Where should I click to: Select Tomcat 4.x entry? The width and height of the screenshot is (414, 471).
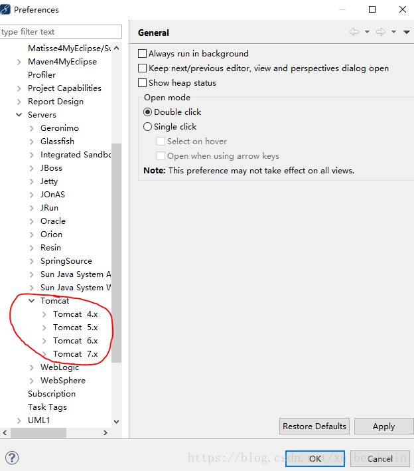click(x=75, y=314)
